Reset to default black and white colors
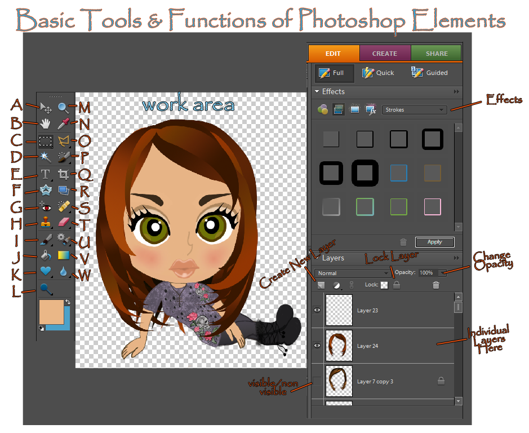The width and height of the screenshot is (529, 433). (41, 328)
